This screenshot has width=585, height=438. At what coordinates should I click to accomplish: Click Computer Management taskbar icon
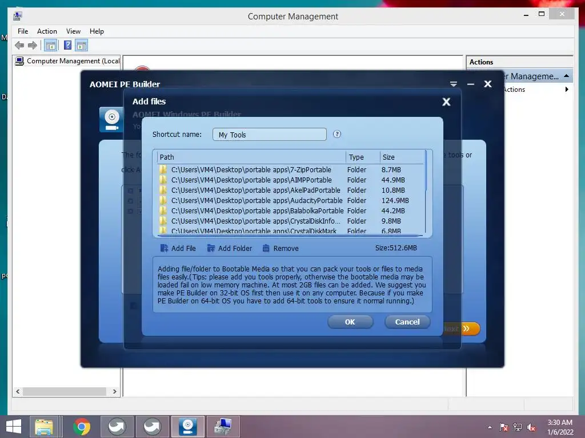[223, 427]
